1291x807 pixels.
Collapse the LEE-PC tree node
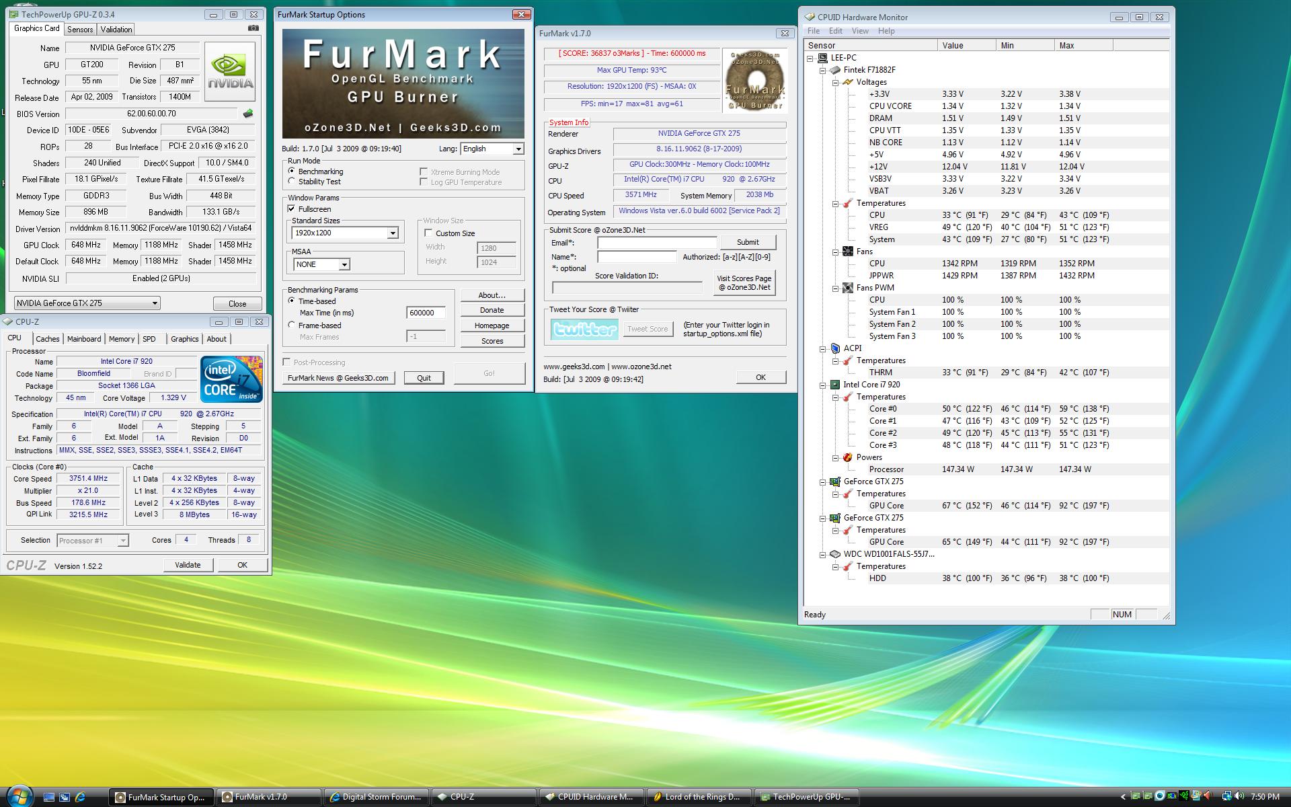(810, 58)
